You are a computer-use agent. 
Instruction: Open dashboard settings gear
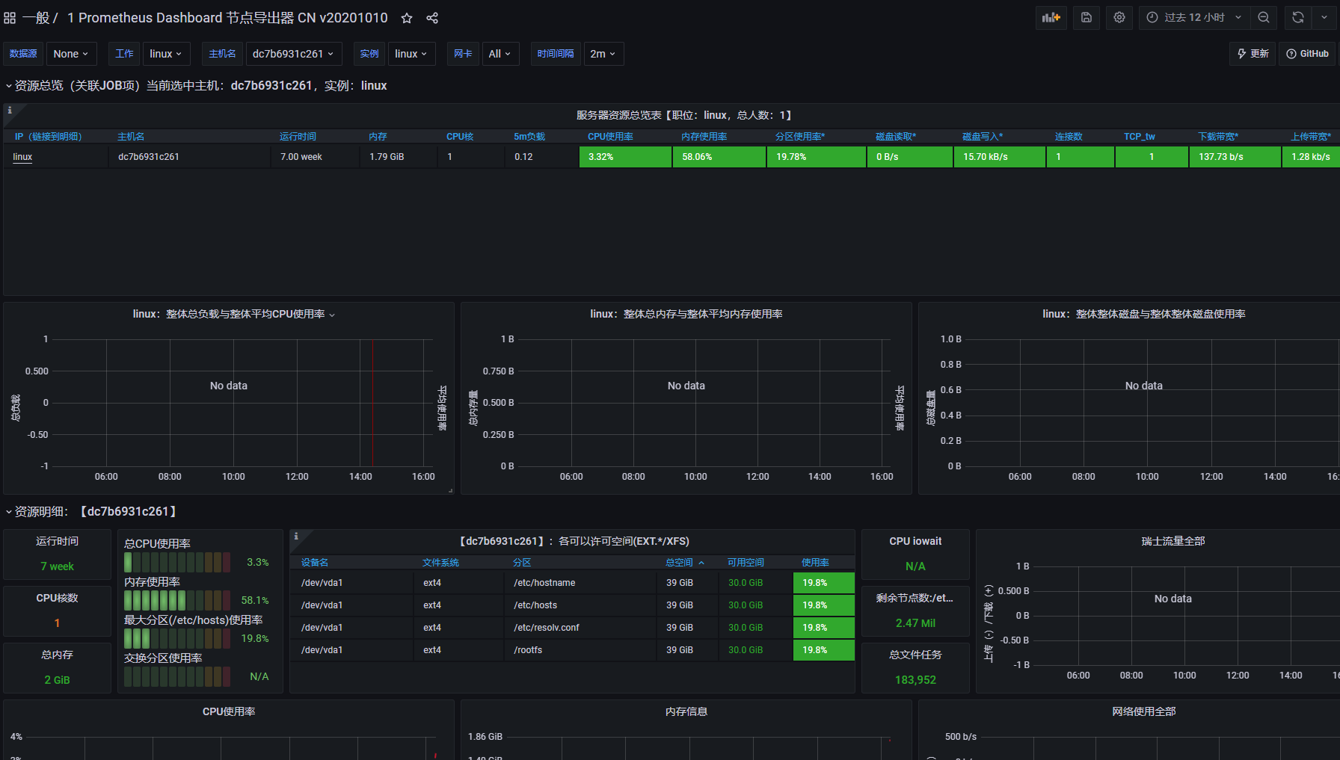click(1119, 17)
